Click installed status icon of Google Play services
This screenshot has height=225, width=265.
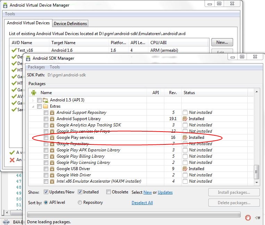click(185, 137)
